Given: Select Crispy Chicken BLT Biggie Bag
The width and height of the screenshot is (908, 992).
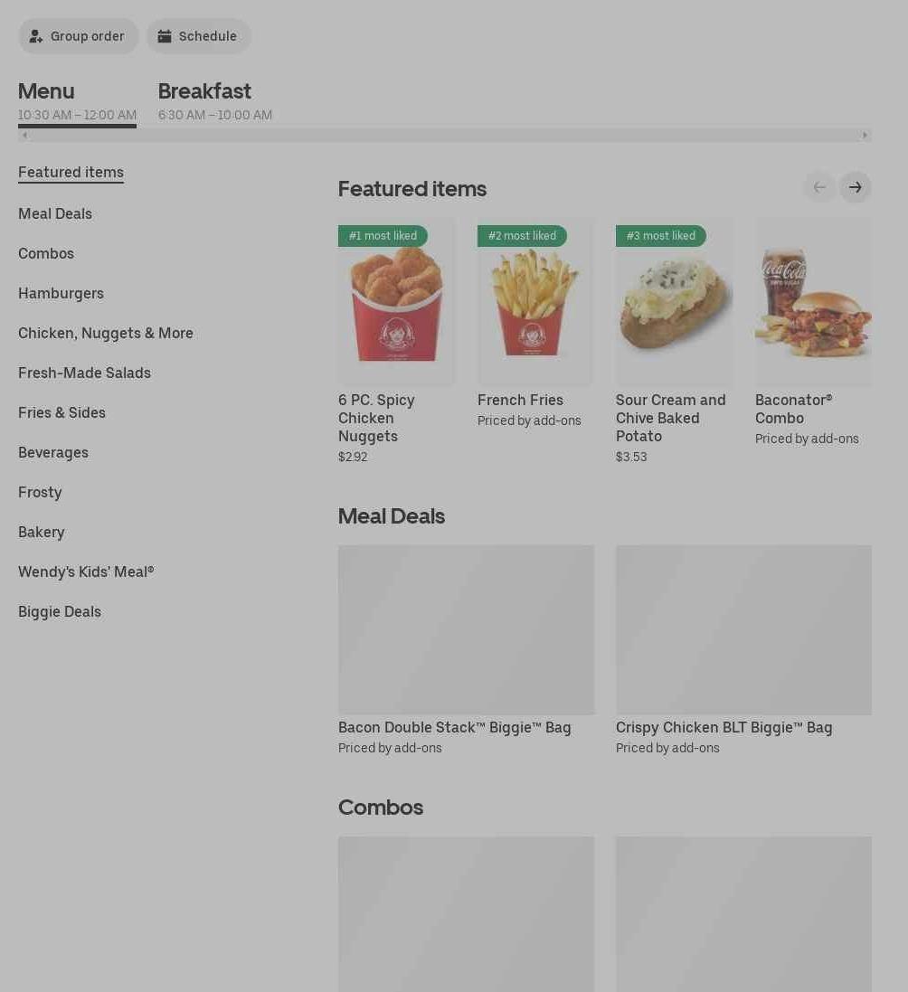Looking at the screenshot, I should tap(743, 650).
